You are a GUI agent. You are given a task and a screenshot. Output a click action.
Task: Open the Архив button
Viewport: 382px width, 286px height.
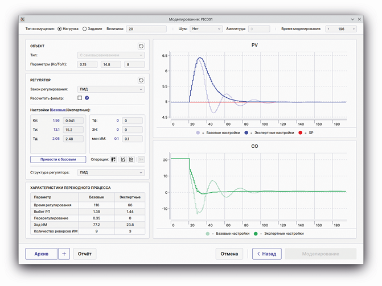click(x=42, y=254)
